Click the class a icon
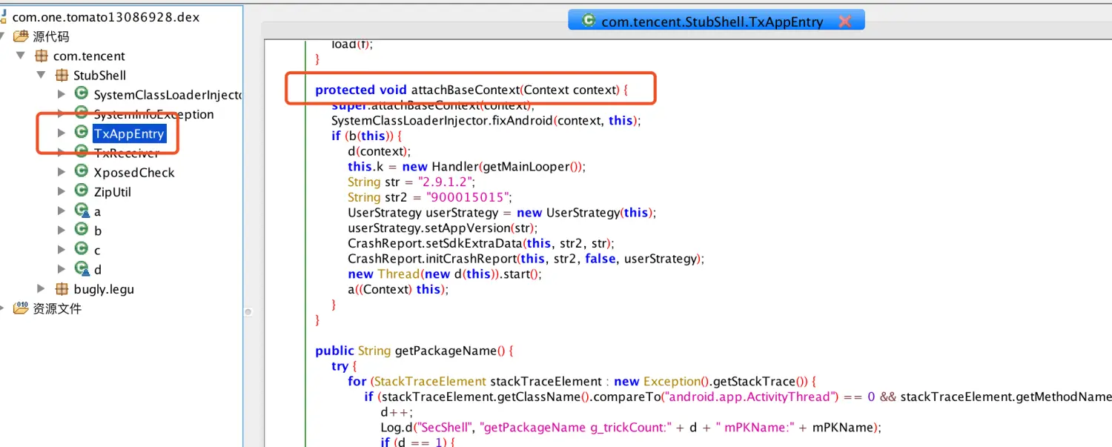Screen dimensions: 1112x447 tap(82, 211)
